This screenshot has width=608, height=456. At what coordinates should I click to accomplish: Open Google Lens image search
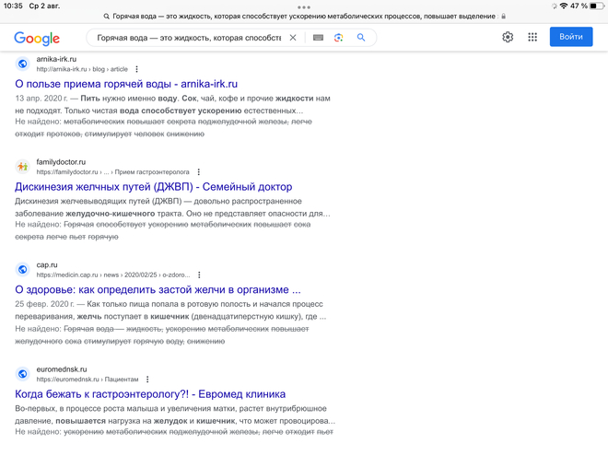pos(338,38)
